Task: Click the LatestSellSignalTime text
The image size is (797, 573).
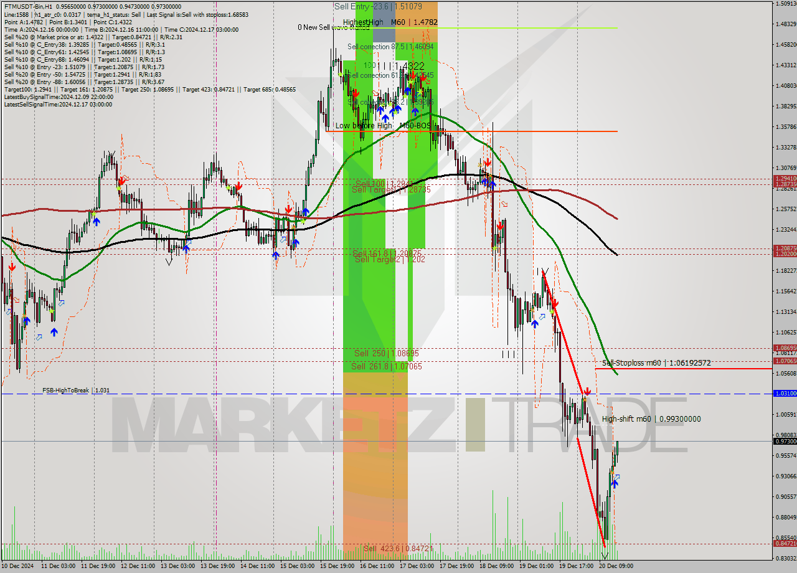Action: (x=58, y=104)
